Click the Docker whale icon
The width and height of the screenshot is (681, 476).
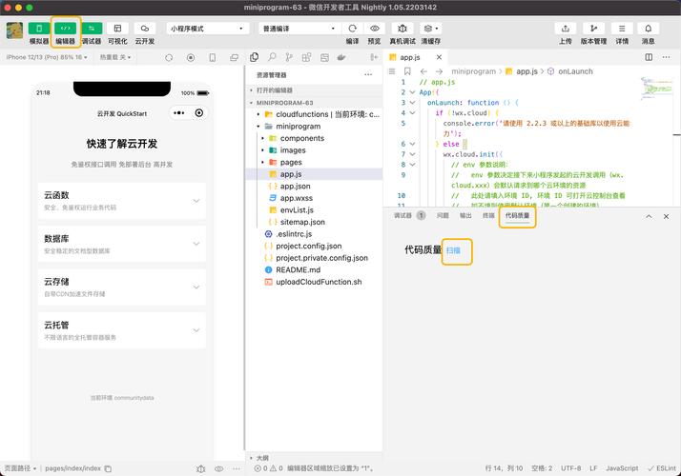point(341,57)
